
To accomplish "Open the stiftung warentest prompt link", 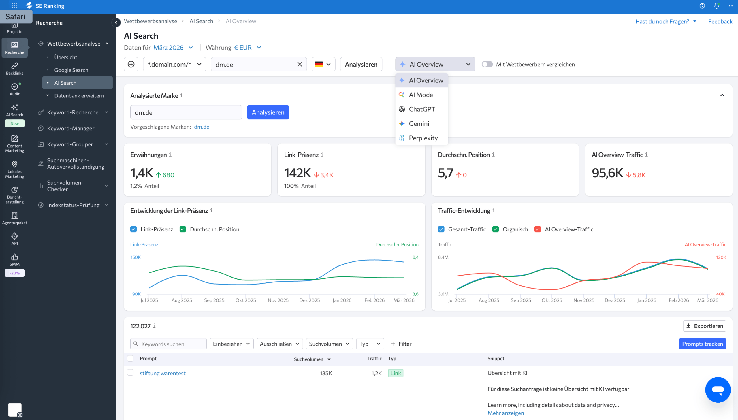I will tap(163, 373).
